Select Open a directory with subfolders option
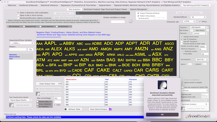Screen dimensions: 217x122 (x=18, y=13)
